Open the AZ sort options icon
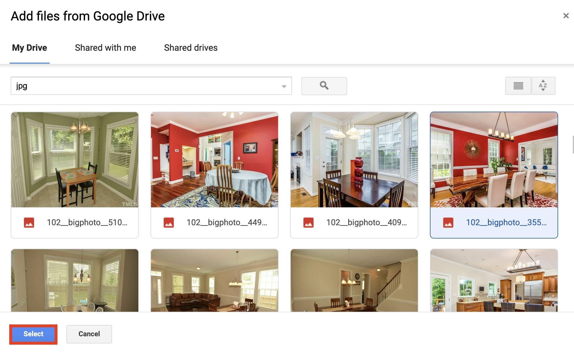The height and width of the screenshot is (353, 574). (543, 86)
